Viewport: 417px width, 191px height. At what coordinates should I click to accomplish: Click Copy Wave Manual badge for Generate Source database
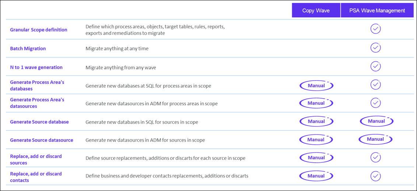[x=316, y=121]
